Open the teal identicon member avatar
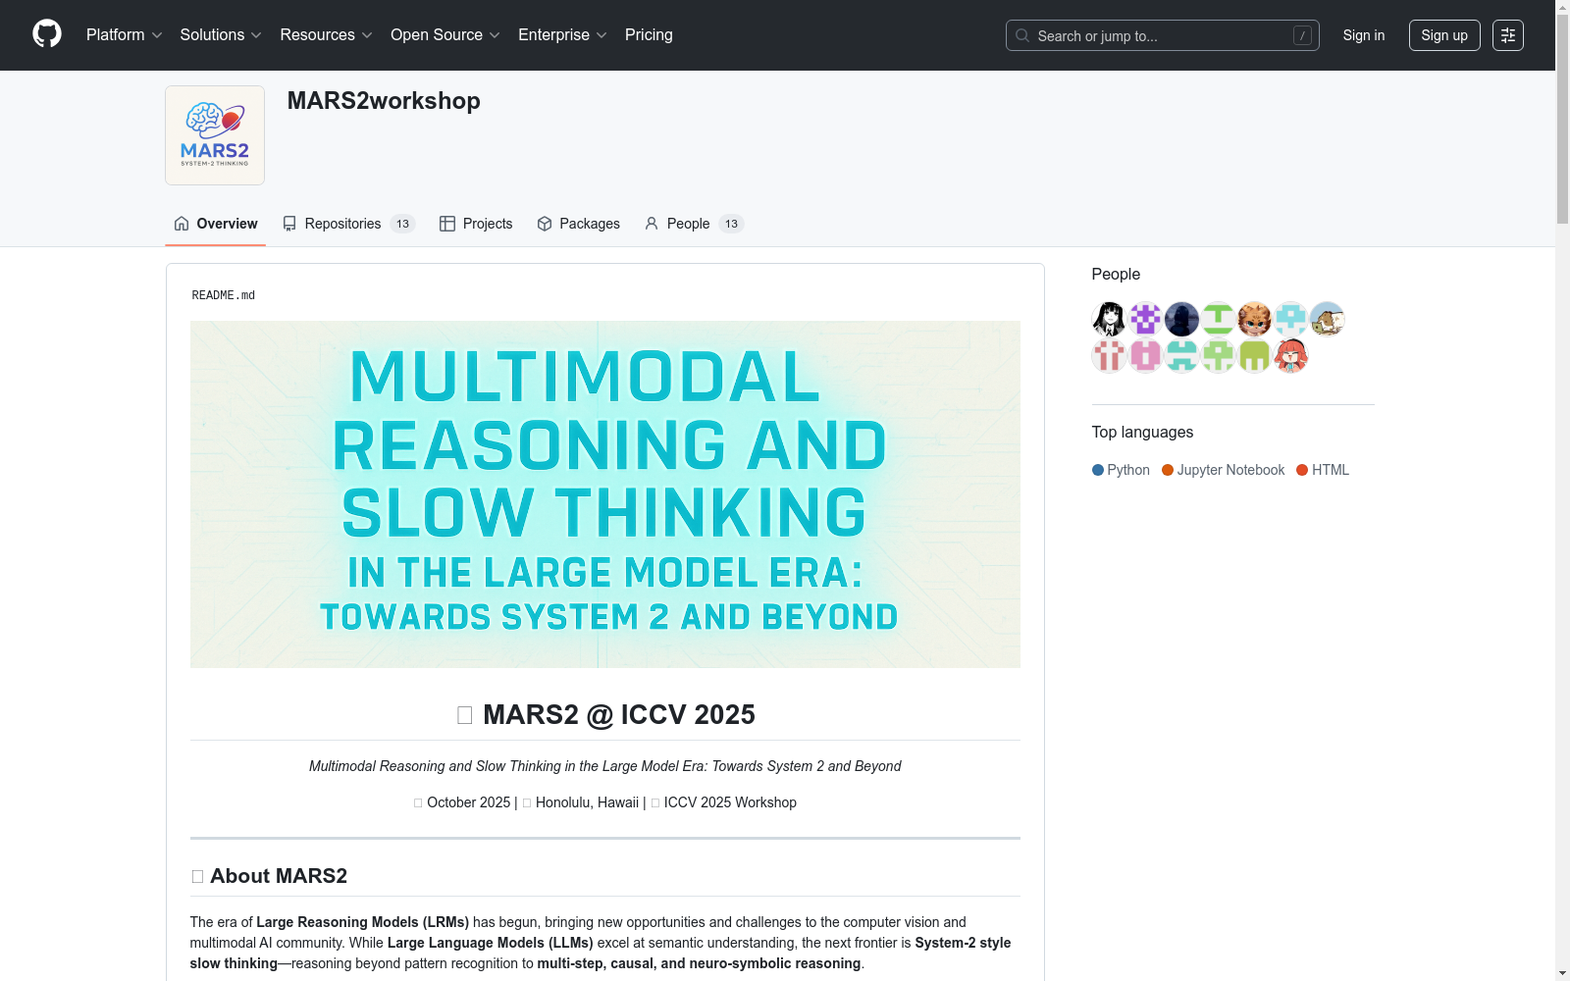 click(1182, 355)
